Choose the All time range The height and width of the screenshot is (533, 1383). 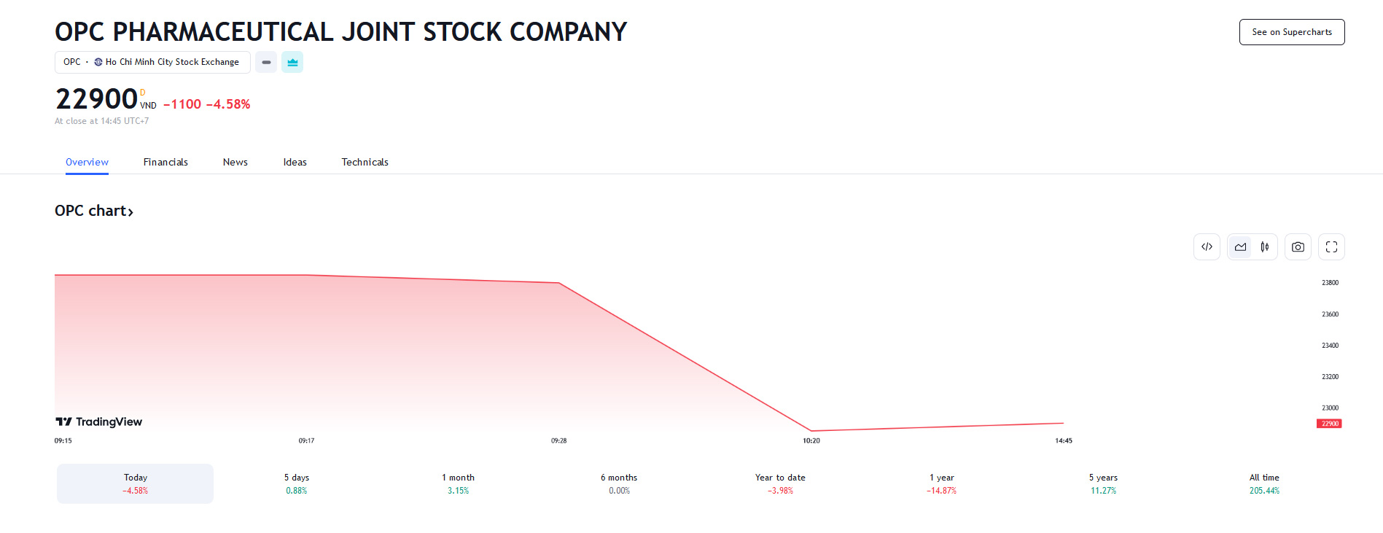tap(1264, 484)
